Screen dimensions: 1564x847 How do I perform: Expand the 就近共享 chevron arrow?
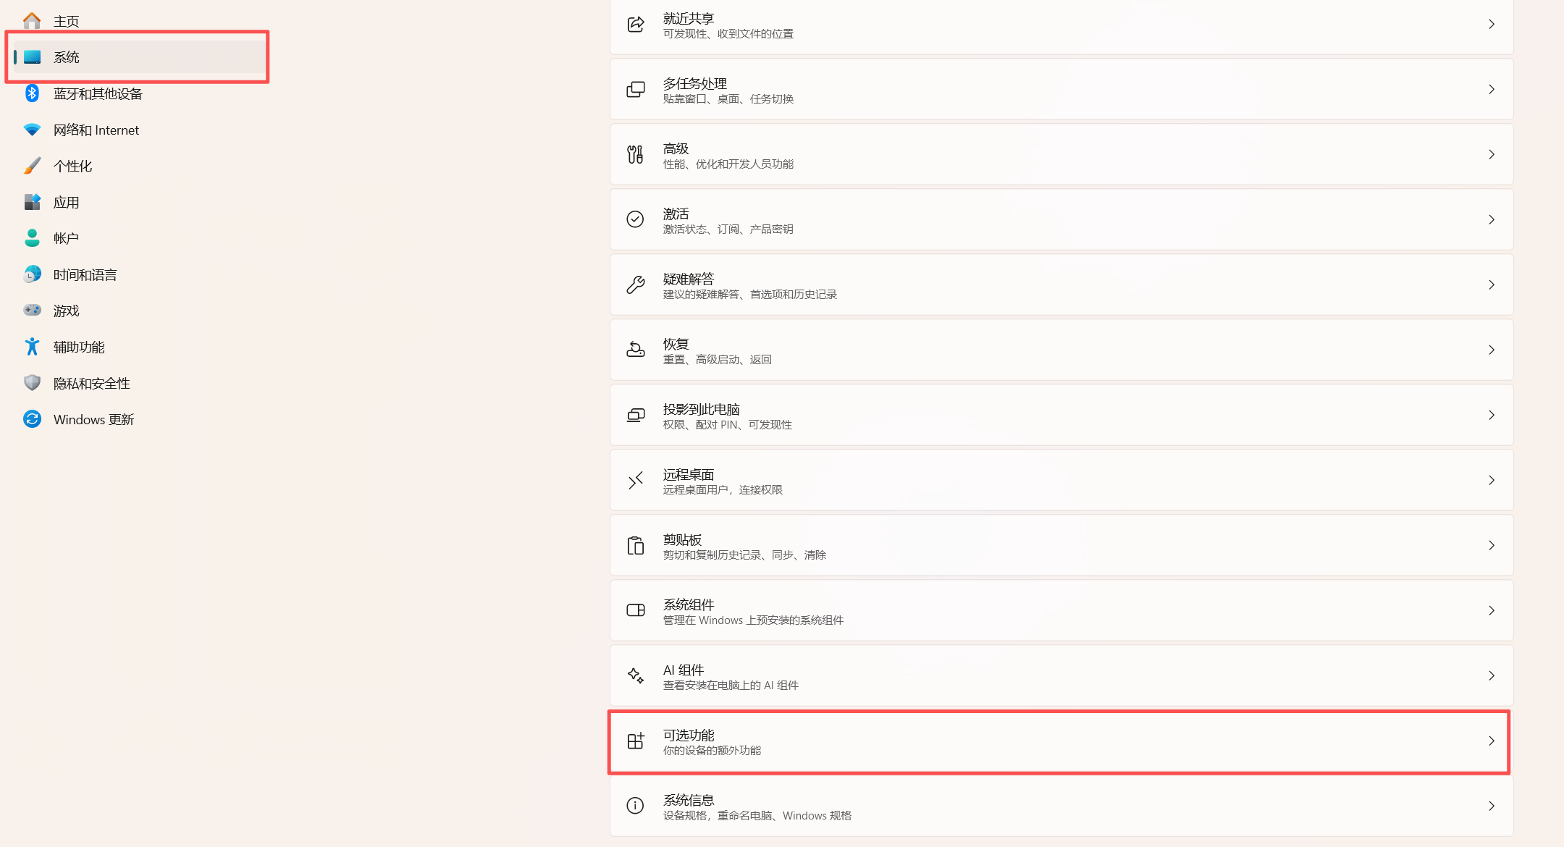(x=1491, y=24)
